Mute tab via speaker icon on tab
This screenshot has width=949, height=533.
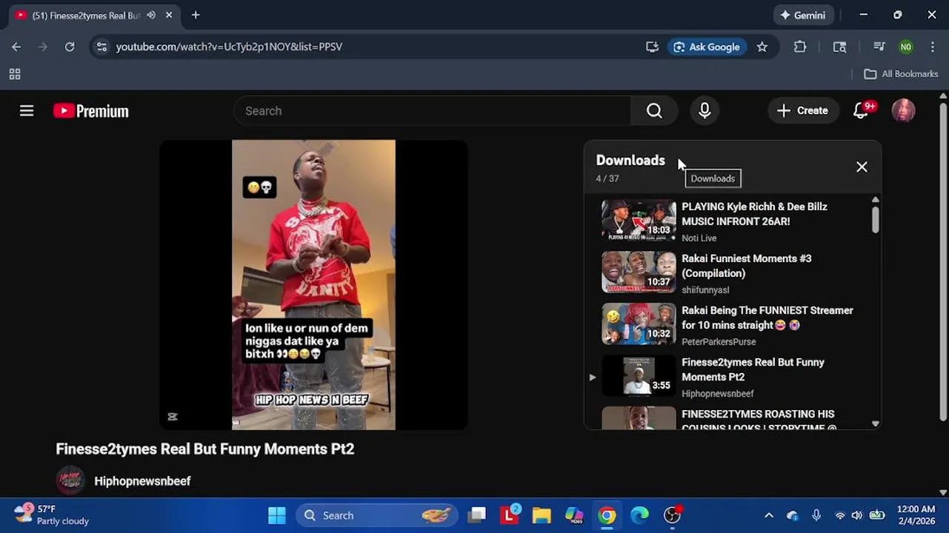click(151, 16)
